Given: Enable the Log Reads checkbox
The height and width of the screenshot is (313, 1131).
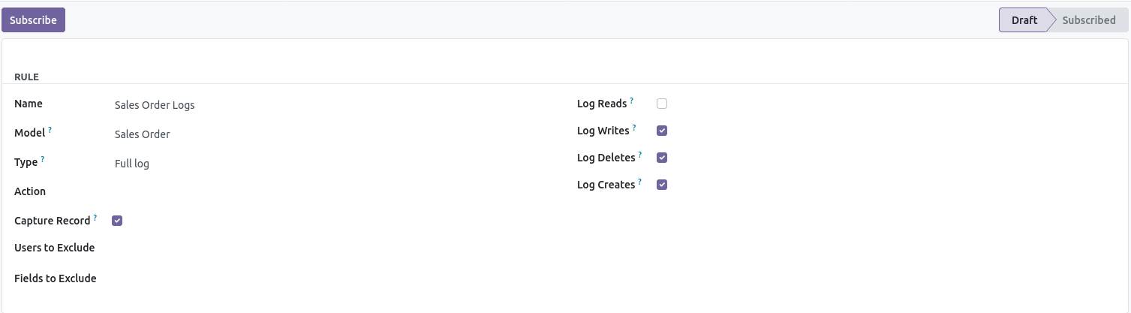Looking at the screenshot, I should point(662,104).
